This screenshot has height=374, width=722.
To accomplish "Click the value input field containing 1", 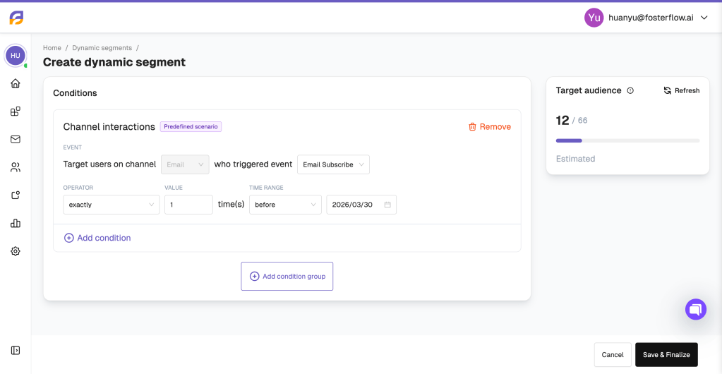I will tap(188, 205).
